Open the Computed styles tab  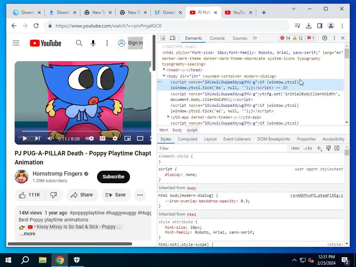point(187,139)
